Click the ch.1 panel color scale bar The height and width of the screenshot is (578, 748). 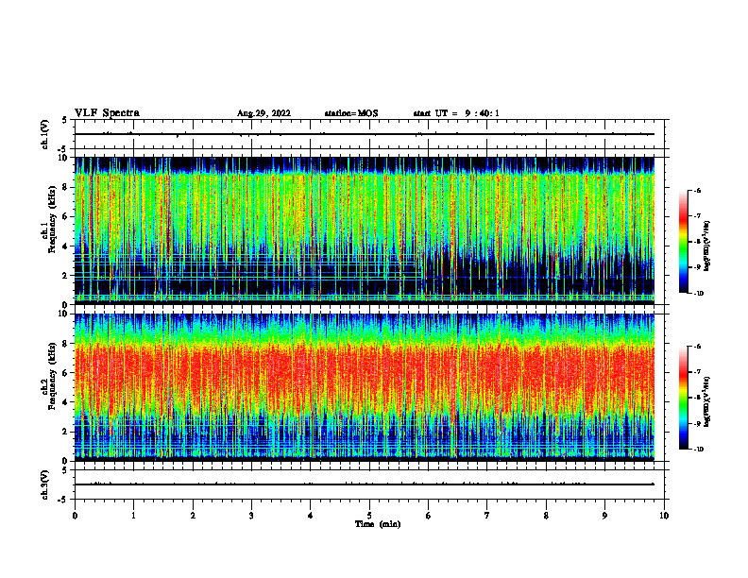coord(684,242)
